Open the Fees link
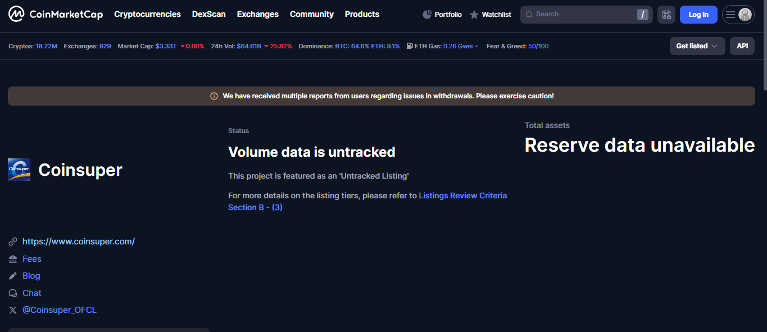 click(x=32, y=259)
